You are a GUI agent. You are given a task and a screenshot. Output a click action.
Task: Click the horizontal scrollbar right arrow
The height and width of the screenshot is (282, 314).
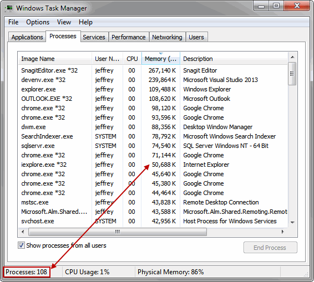pyautogui.click(x=282, y=232)
